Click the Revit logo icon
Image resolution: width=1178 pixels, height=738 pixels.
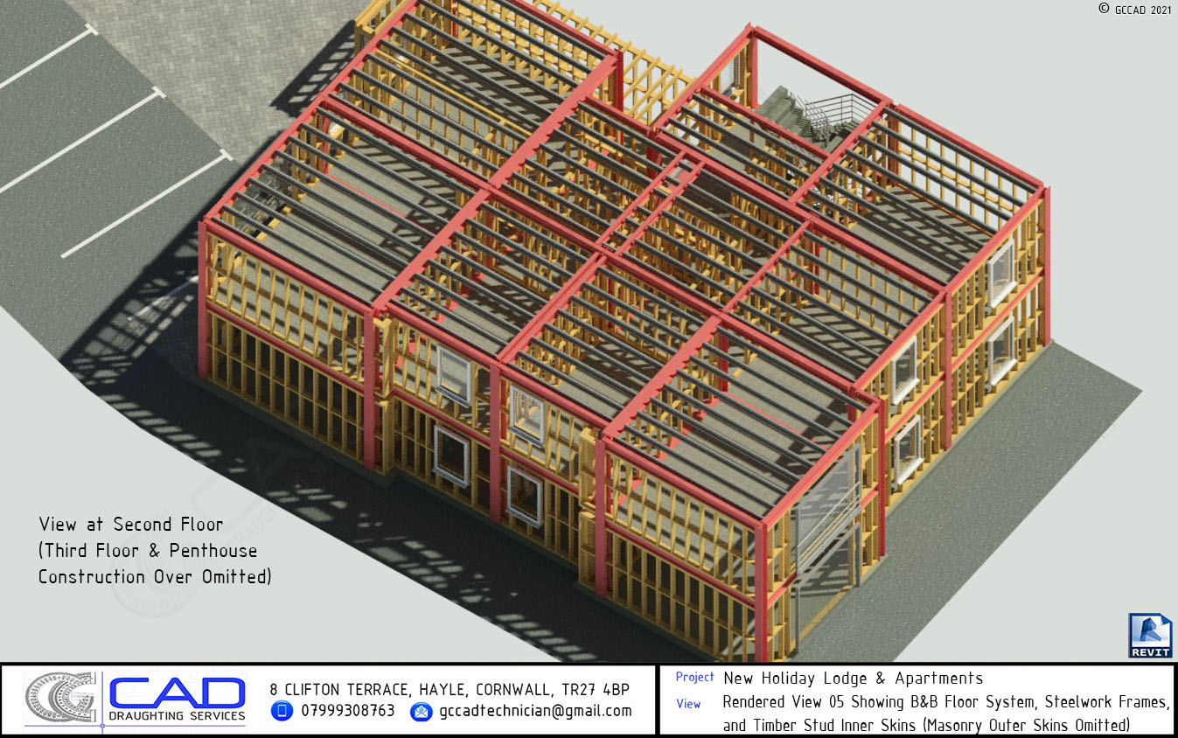[1150, 636]
